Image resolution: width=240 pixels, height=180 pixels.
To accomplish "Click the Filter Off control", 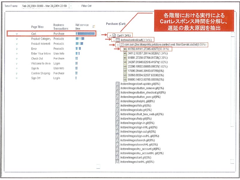I will click(86, 6).
